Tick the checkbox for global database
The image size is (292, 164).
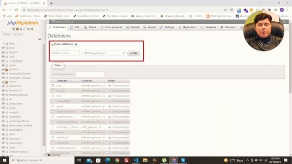(53, 106)
